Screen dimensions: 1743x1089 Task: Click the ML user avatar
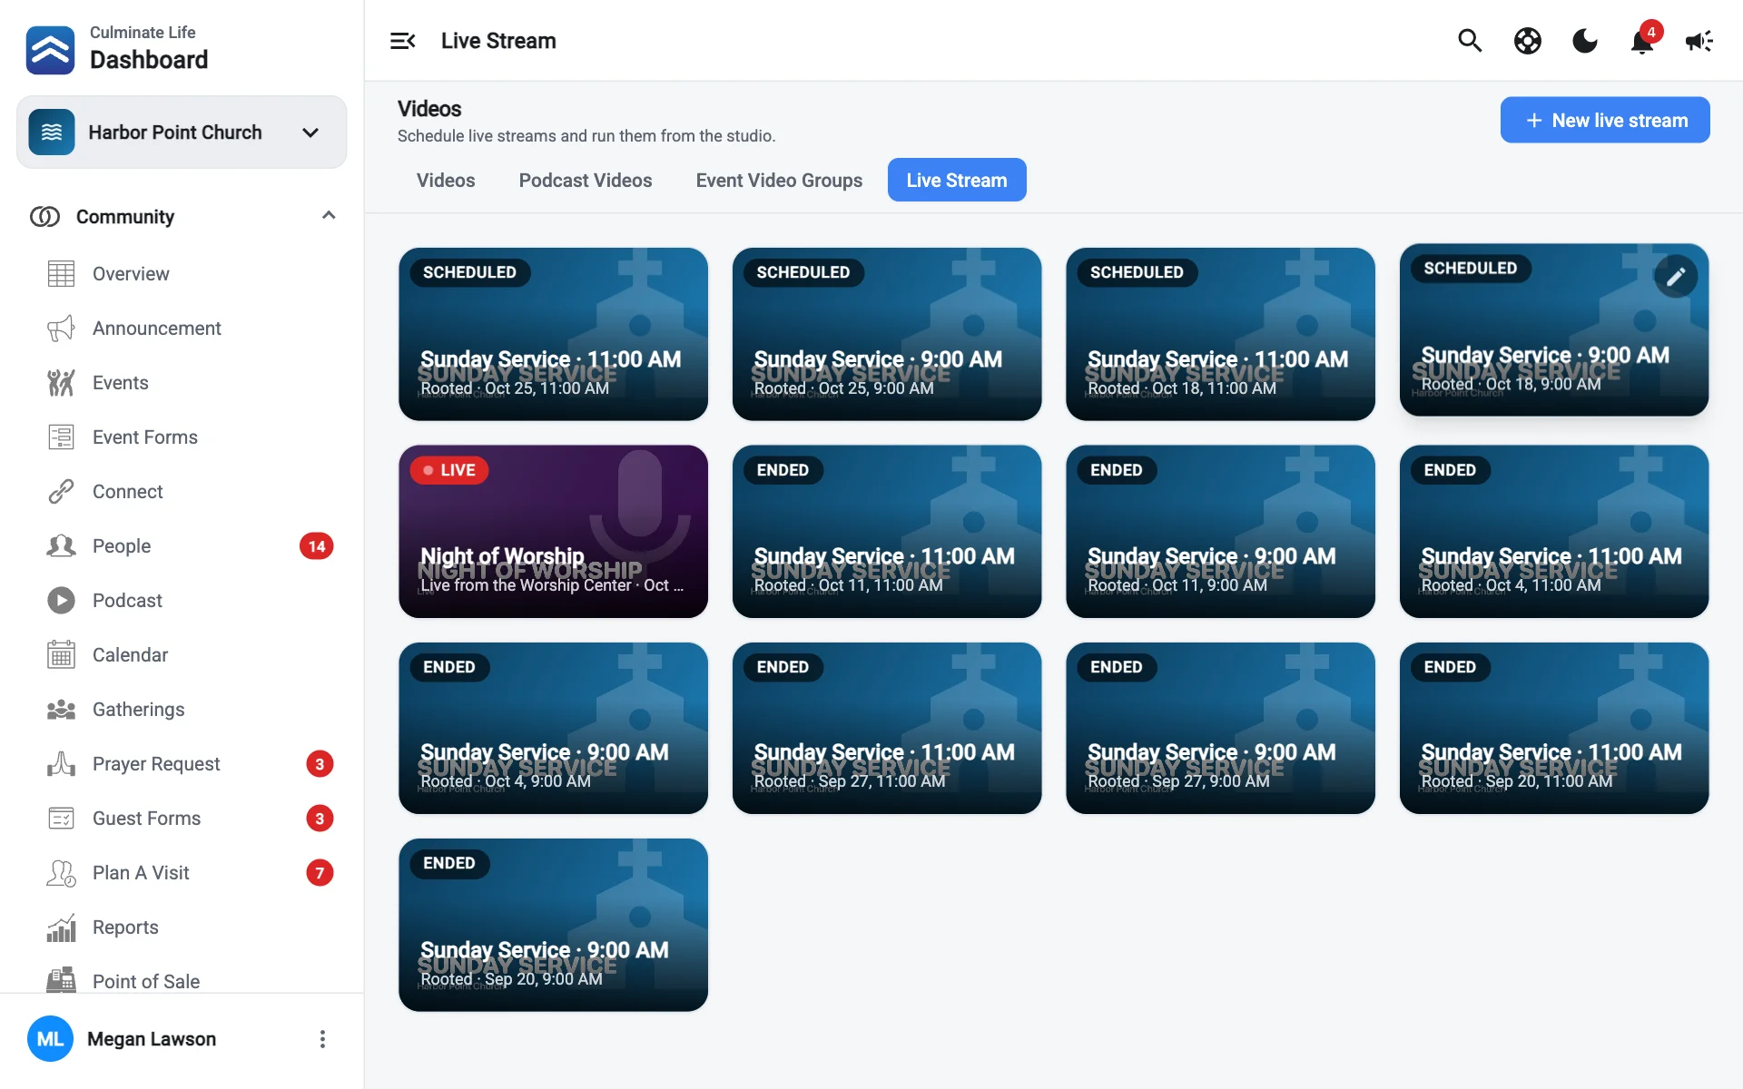click(x=50, y=1039)
